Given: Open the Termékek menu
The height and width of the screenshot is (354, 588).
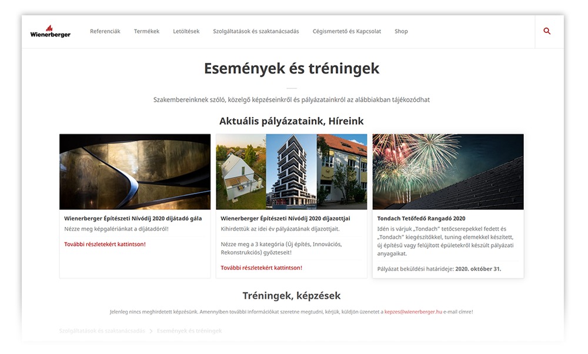Looking at the screenshot, I should click(x=146, y=31).
